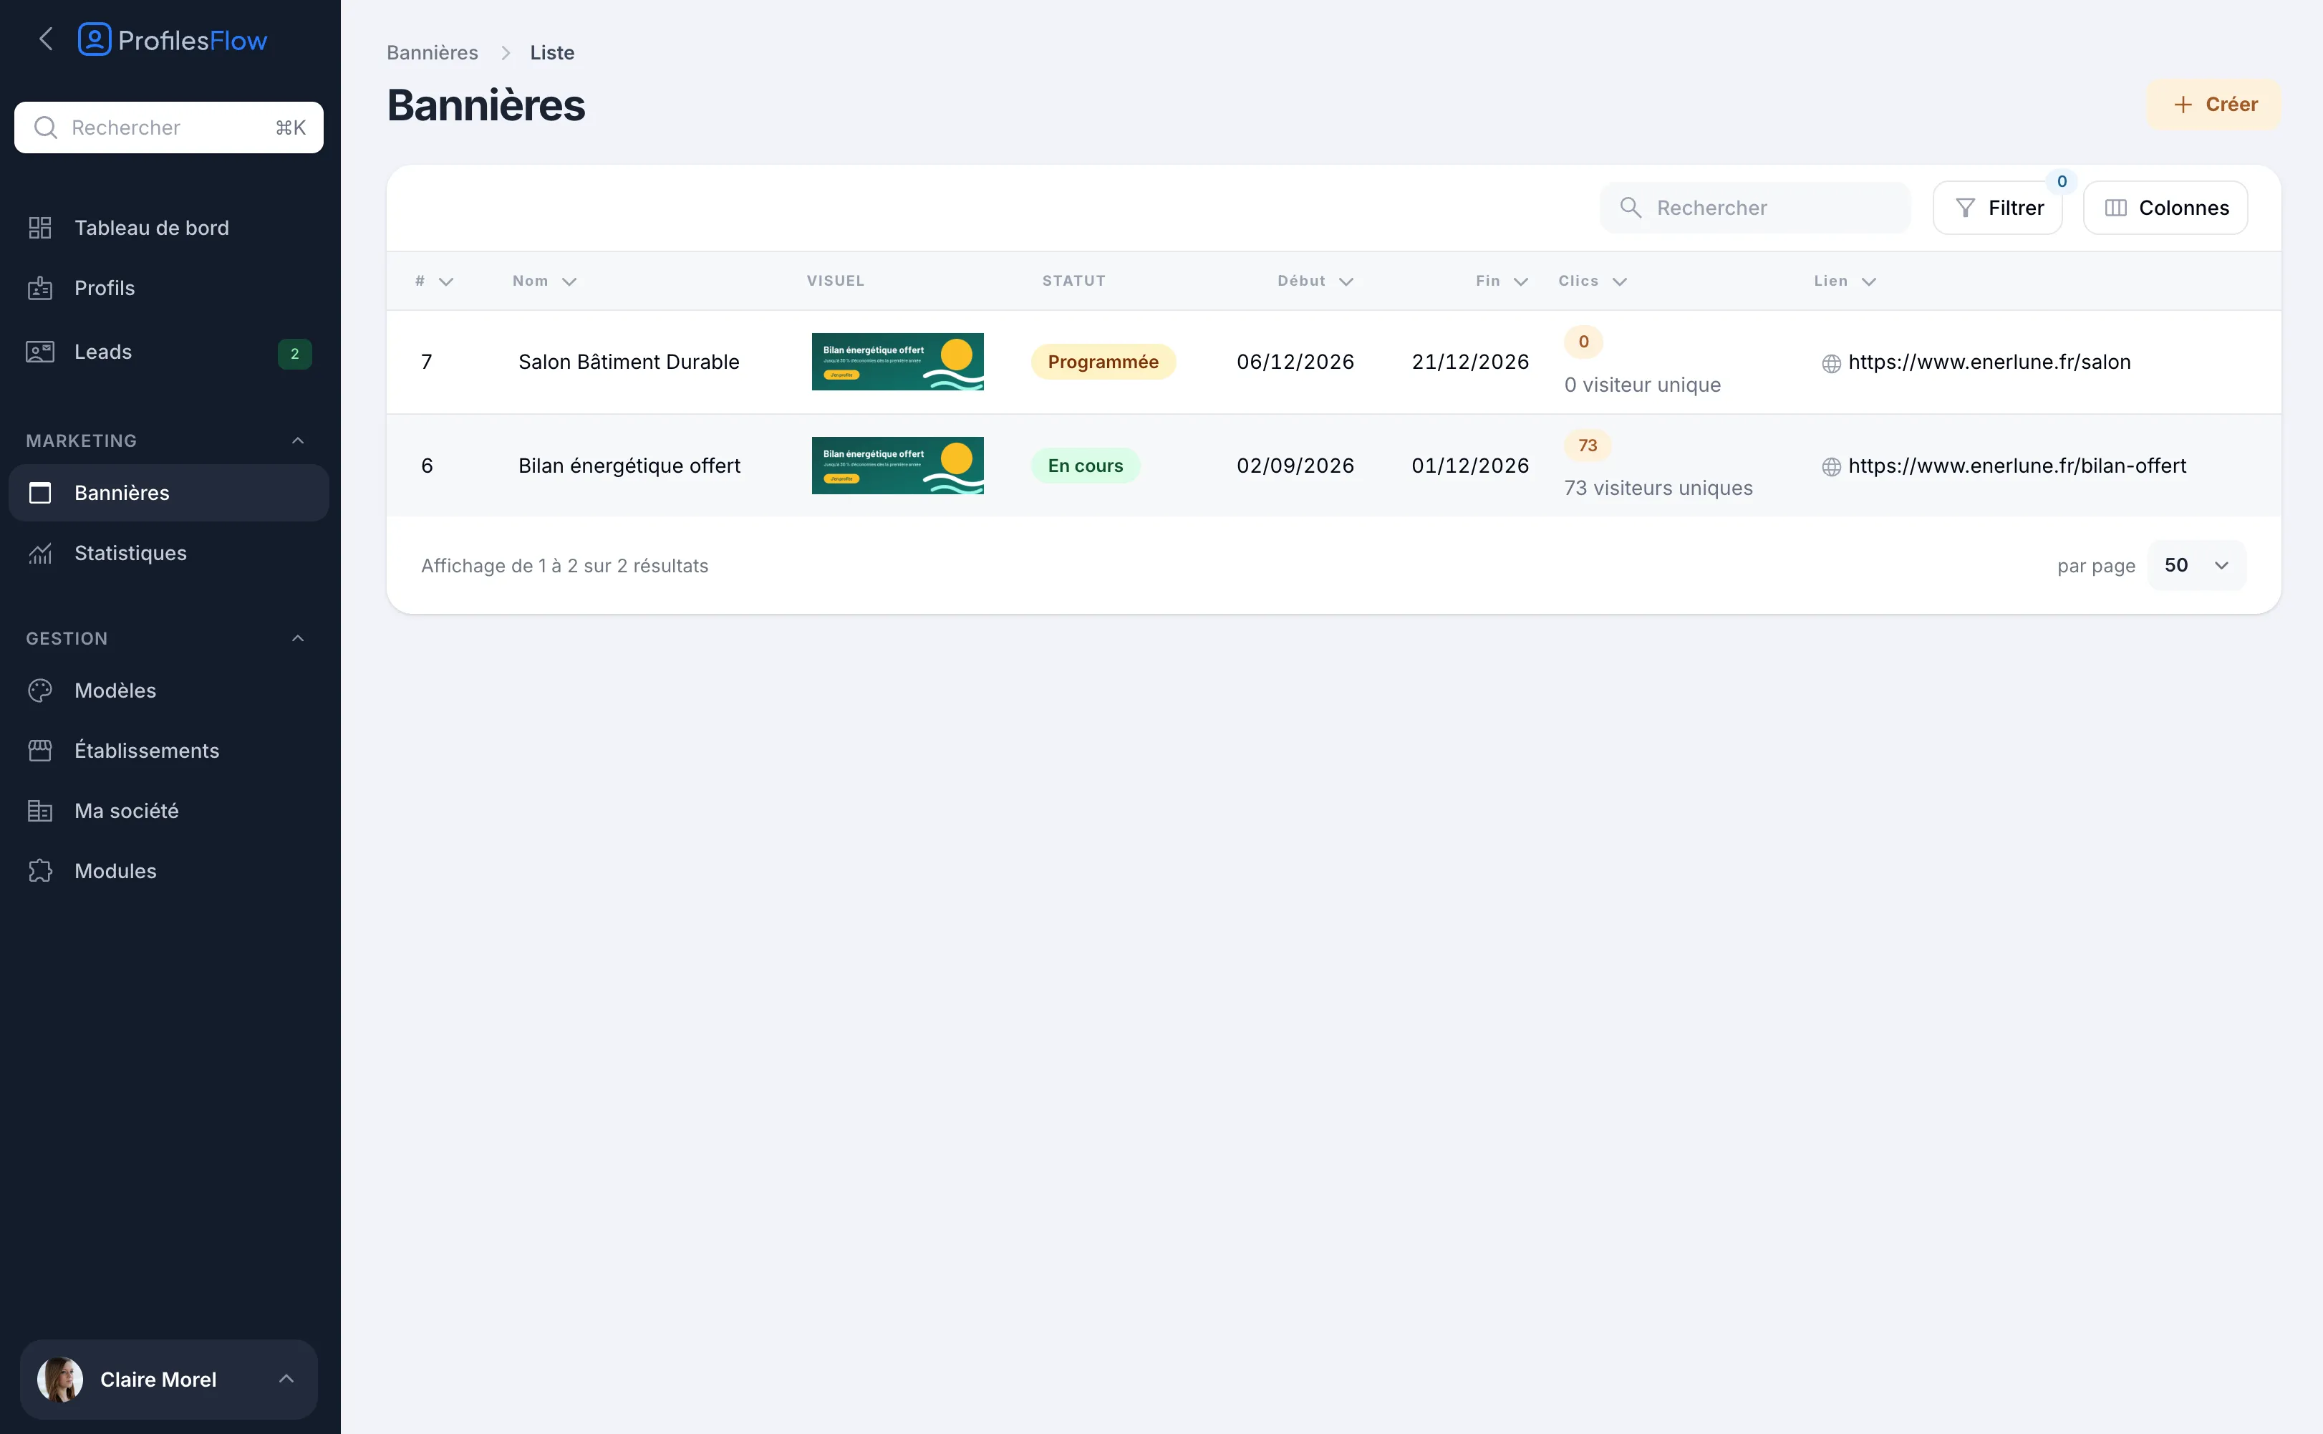Sort by the Nom column
This screenshot has width=2323, height=1434.
click(x=544, y=281)
